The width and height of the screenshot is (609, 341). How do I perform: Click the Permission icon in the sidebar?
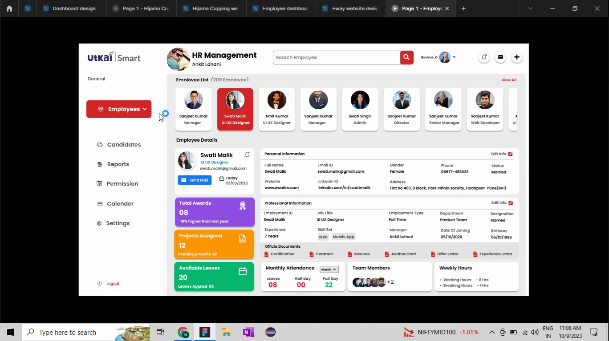99,183
